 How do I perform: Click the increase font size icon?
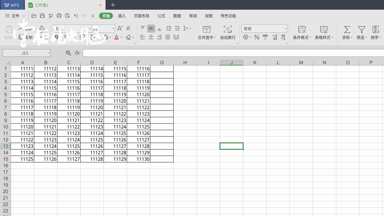tap(120, 29)
